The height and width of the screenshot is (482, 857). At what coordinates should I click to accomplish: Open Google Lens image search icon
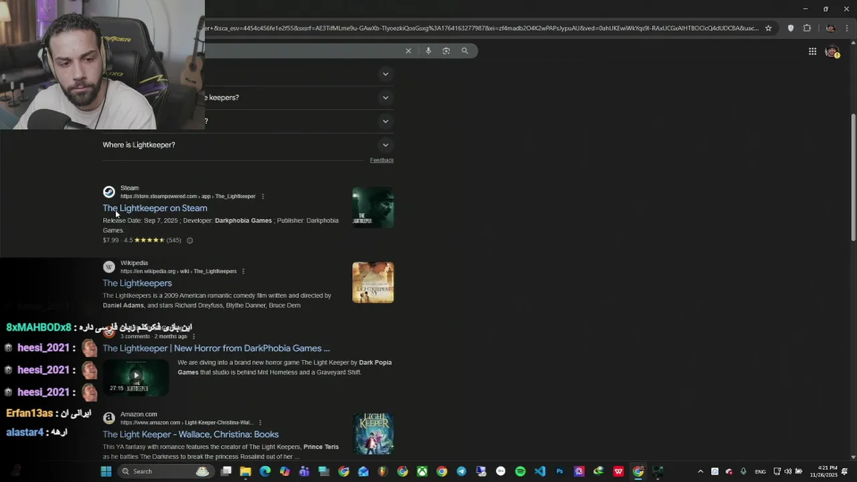pyautogui.click(x=447, y=51)
